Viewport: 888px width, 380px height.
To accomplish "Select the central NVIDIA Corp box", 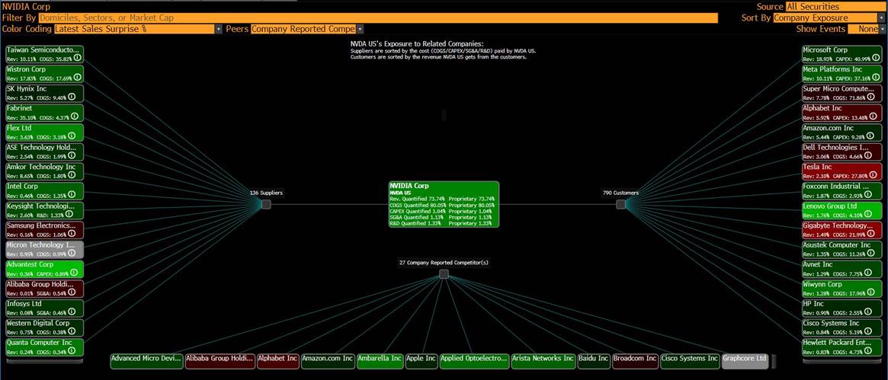I will 444,204.
